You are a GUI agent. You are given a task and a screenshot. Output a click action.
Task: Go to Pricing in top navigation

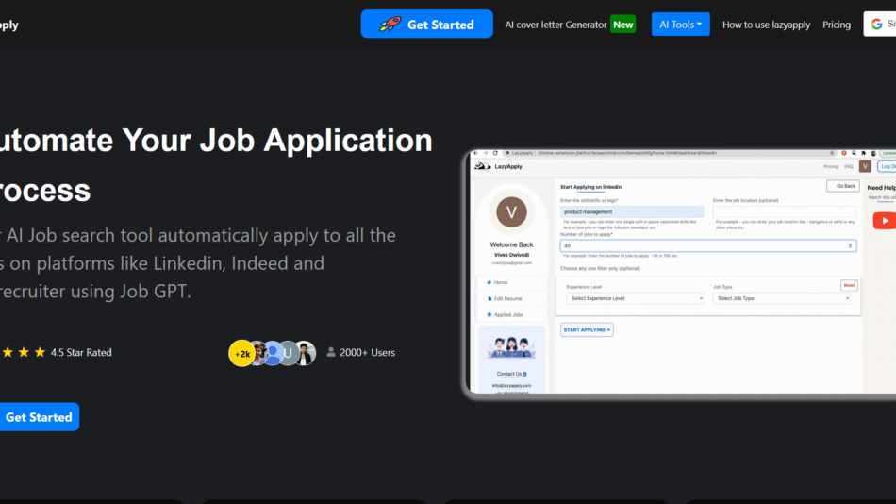pos(837,25)
